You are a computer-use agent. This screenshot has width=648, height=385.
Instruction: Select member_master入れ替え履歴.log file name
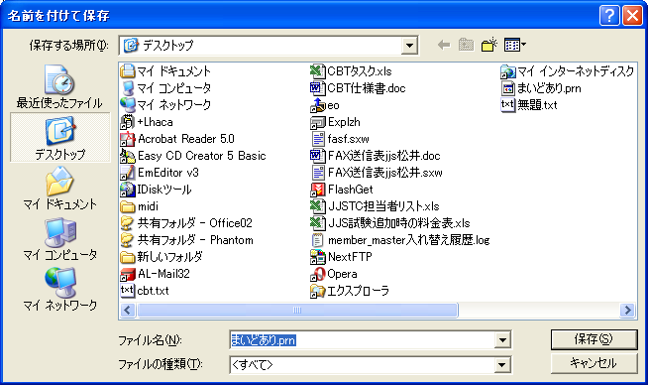click(409, 240)
